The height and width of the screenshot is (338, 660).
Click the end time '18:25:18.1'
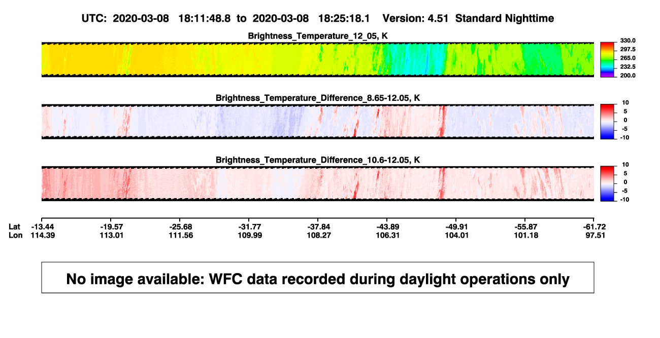coord(345,18)
